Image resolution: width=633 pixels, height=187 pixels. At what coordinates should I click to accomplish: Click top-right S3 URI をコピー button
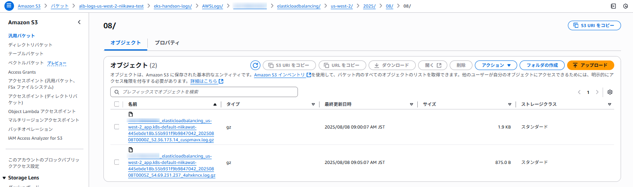(594, 25)
